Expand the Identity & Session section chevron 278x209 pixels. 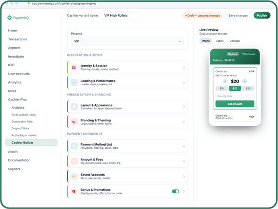tap(184, 68)
